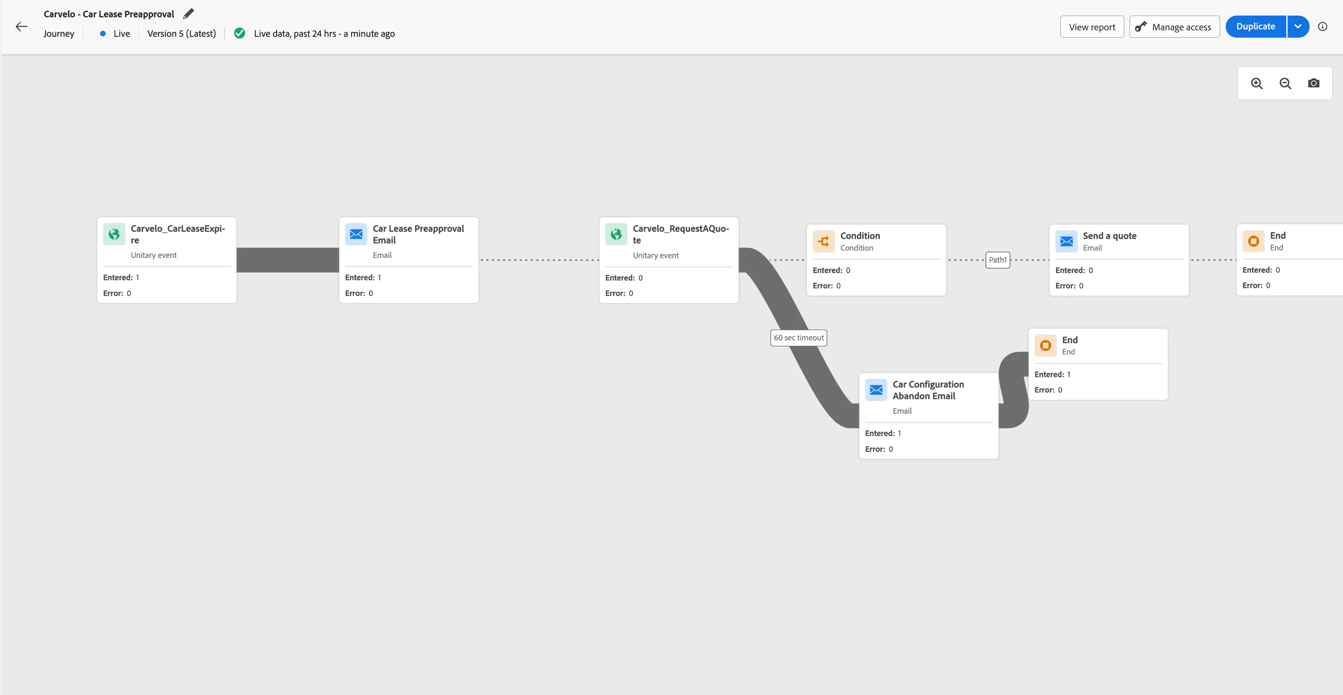Screen dimensions: 1343x695
Task: Zoom in on the journey canvas
Action: pos(1256,84)
